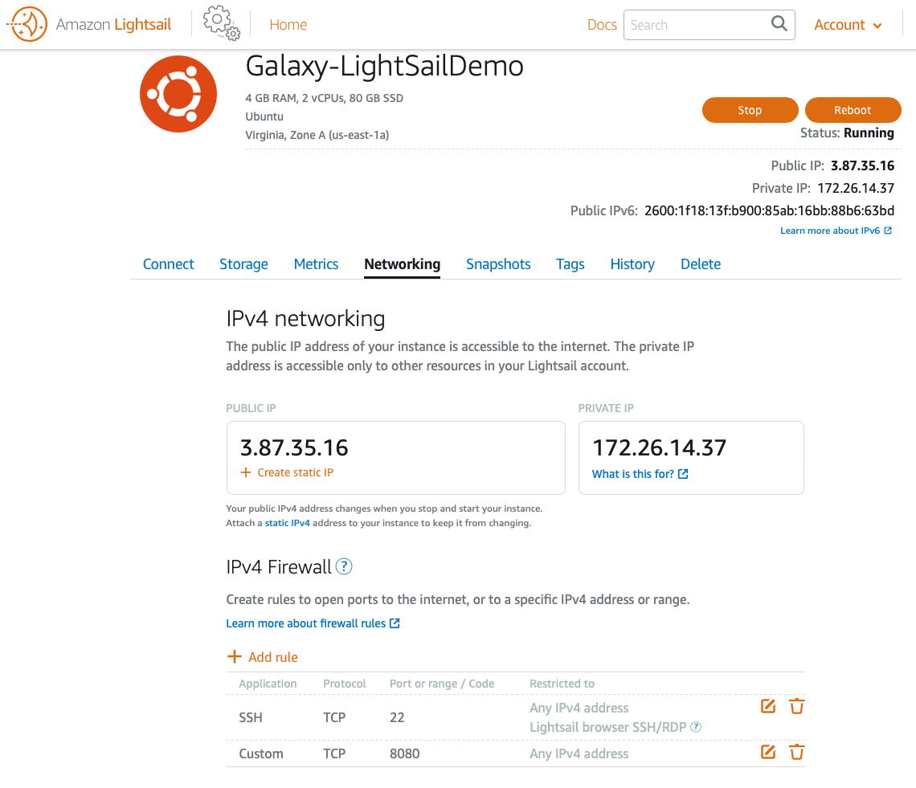The width and height of the screenshot is (916, 788).
Task: Open Learn more about IPv6 link
Action: pos(836,231)
